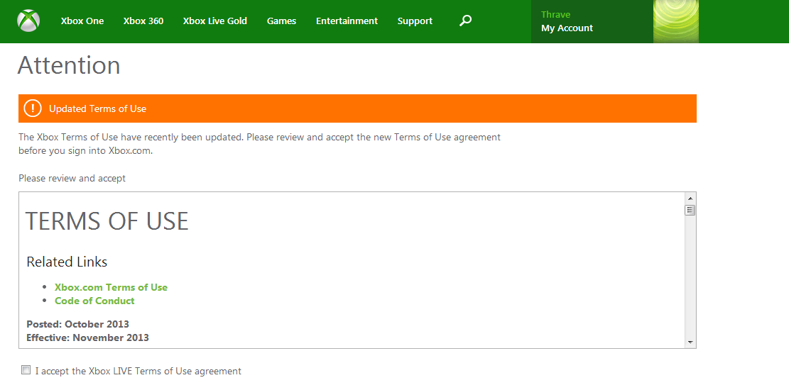Open the Xbox.com Terms of Use link
The width and height of the screenshot is (789, 385).
click(x=111, y=287)
